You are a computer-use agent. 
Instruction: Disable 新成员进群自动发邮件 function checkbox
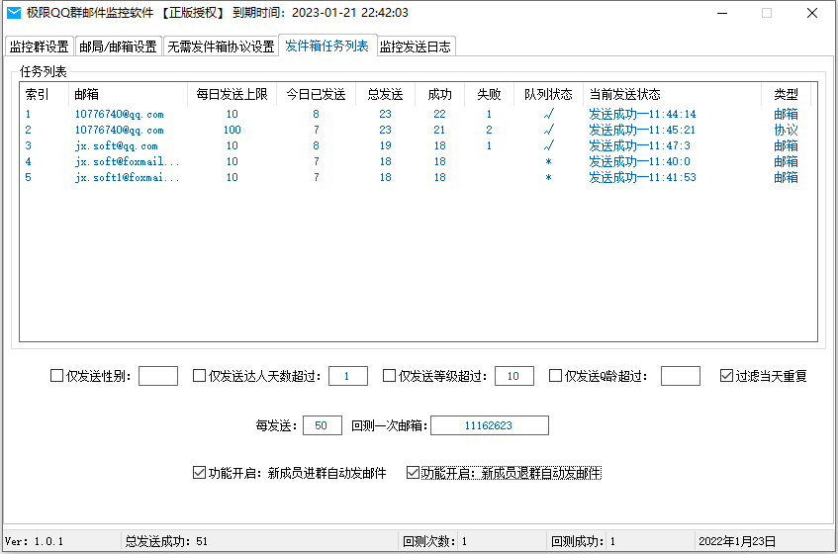tap(199, 472)
